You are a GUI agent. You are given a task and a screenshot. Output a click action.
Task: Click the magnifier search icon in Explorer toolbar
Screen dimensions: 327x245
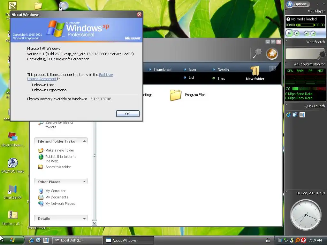(257, 53)
